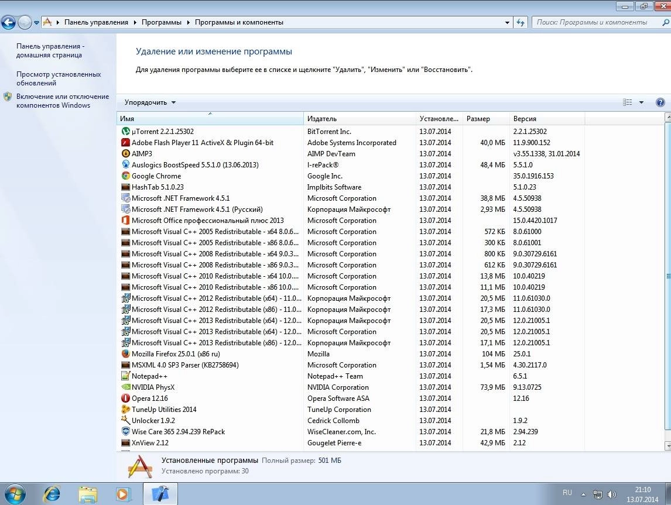671x505 pixels.
Task: Click the volume speaker tray icon
Action: (x=612, y=494)
